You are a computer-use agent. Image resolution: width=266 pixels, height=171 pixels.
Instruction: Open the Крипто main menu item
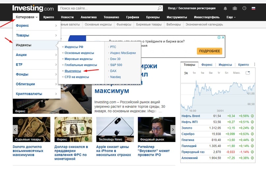(48, 17)
